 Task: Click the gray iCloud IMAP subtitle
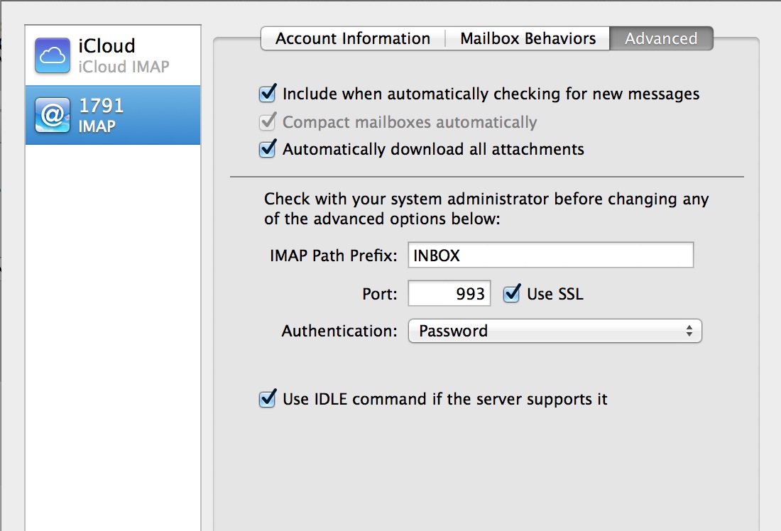click(124, 67)
